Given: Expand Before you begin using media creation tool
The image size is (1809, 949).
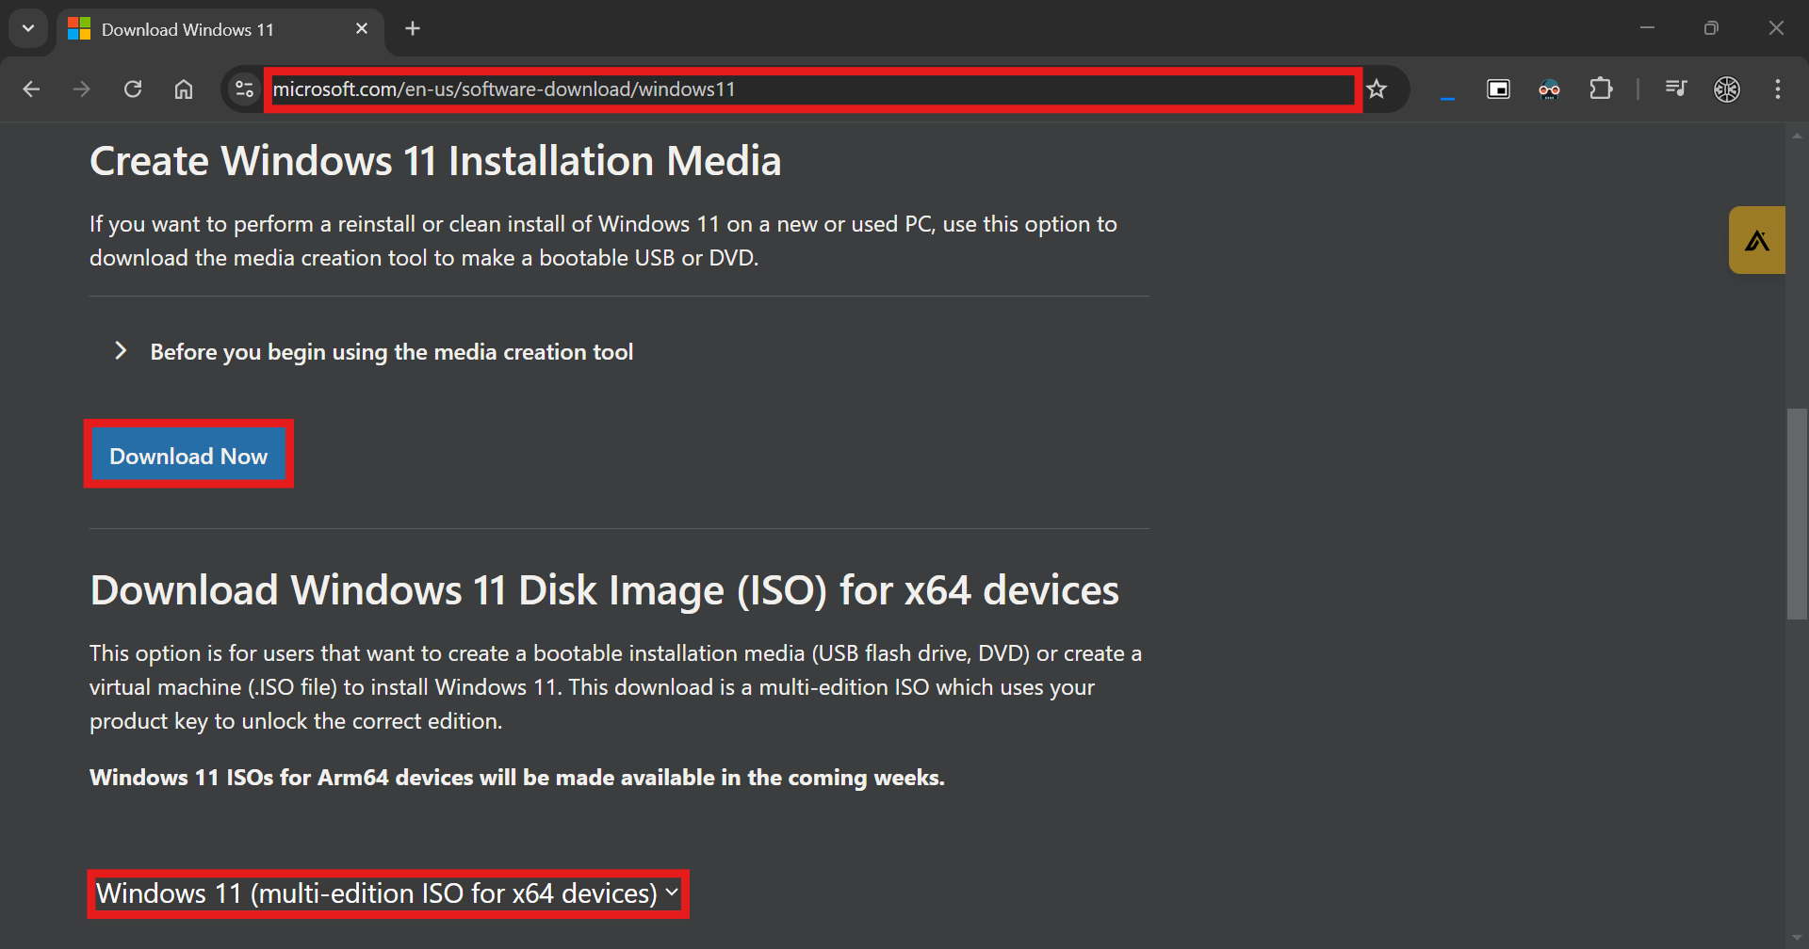Looking at the screenshot, I should point(373,352).
